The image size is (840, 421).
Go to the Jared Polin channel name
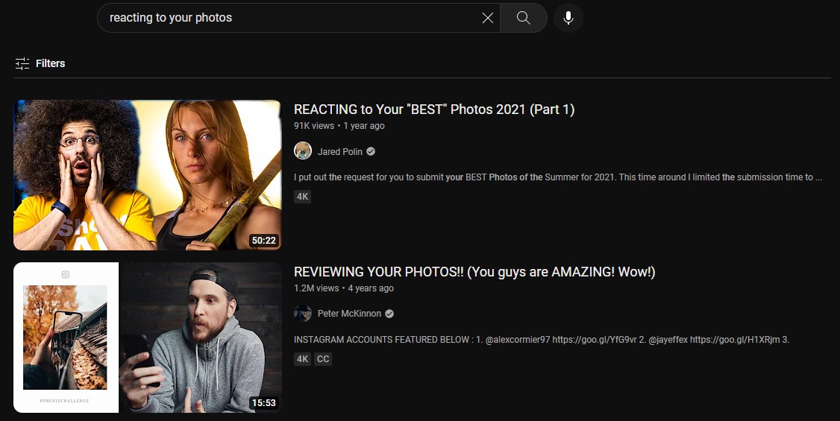(x=340, y=151)
